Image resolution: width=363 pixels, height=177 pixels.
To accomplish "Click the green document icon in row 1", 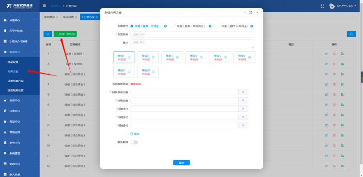I will pyautogui.click(x=342, y=54).
